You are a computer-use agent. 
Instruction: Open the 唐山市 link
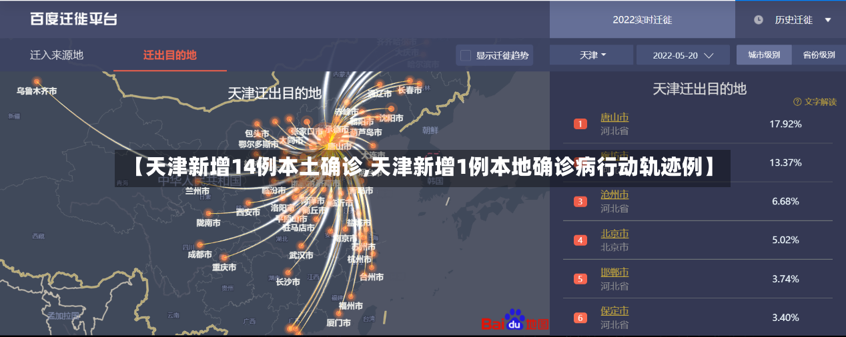pos(614,118)
